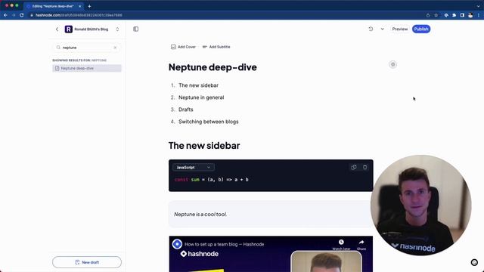Open the browser three-dot menu
The image size is (484, 272).
479,15
